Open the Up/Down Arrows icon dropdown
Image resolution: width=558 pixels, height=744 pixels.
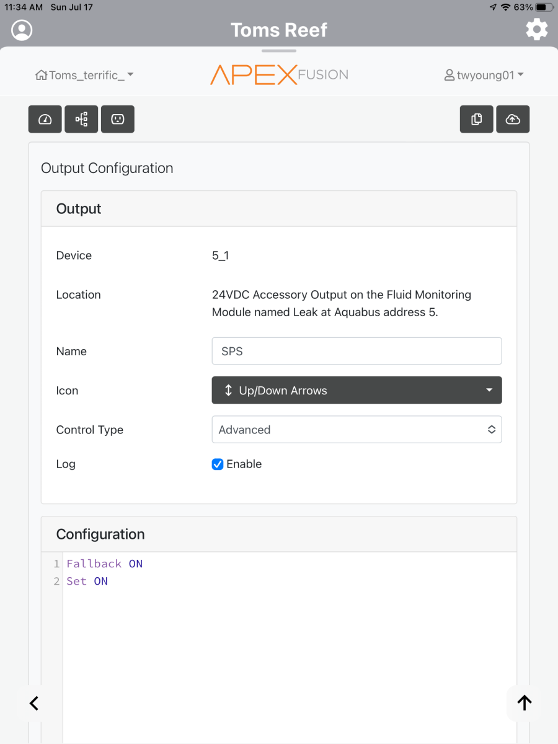click(356, 391)
